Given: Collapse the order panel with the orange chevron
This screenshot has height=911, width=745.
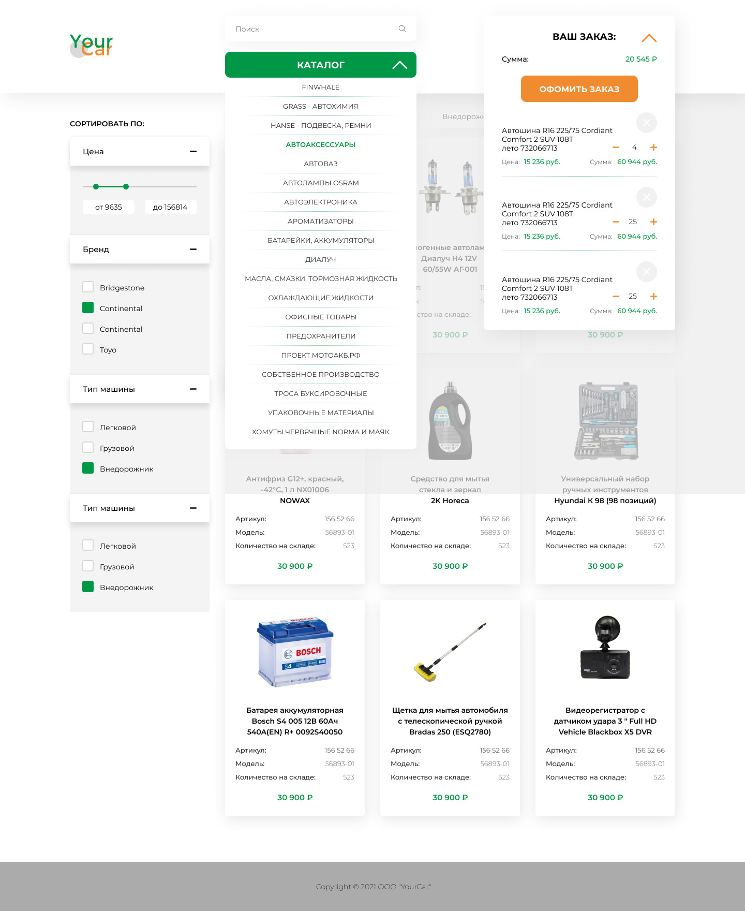Looking at the screenshot, I should click(x=649, y=38).
